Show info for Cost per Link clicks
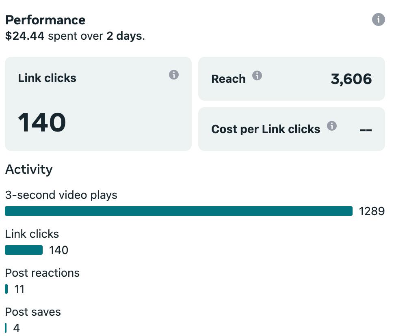Image resolution: width=394 pixels, height=336 pixels. click(x=332, y=126)
